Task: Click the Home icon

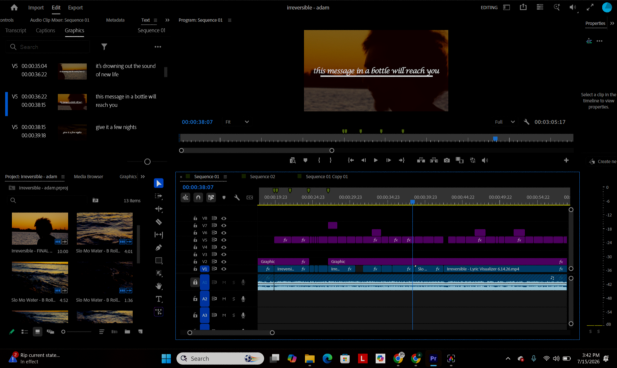Action: (14, 7)
